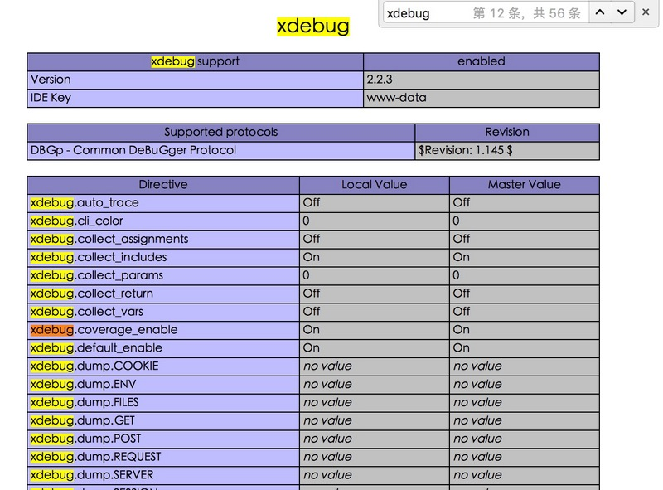Select the xdebug.dump.SERVER directive

[163, 476]
